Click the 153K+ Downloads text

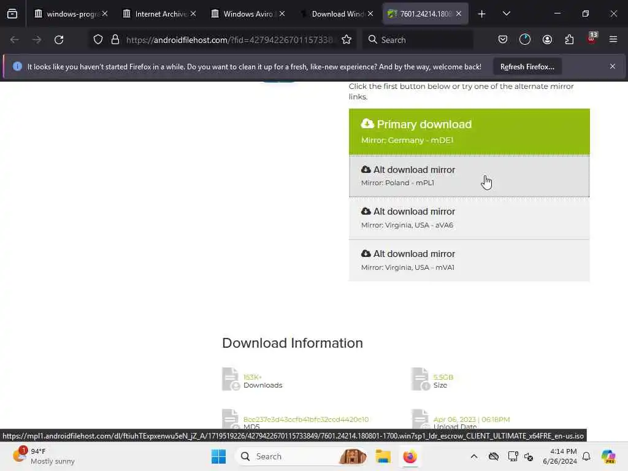coord(262,381)
